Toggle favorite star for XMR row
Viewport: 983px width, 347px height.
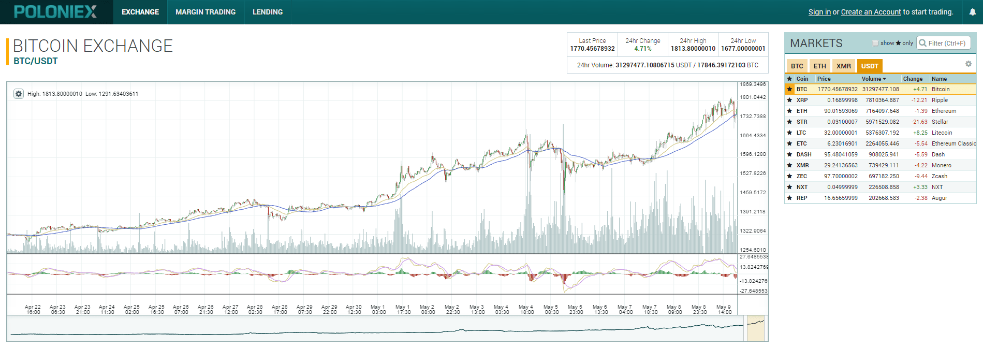coord(789,165)
